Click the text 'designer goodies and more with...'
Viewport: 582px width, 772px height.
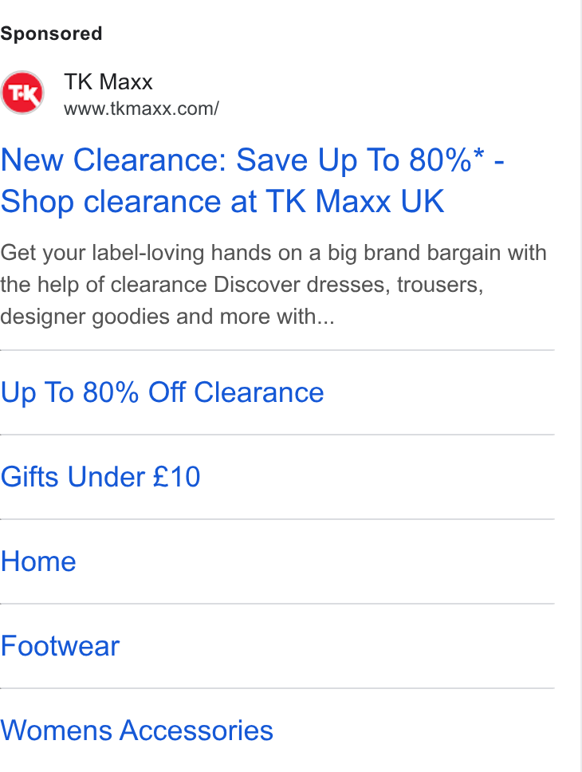coord(167,316)
